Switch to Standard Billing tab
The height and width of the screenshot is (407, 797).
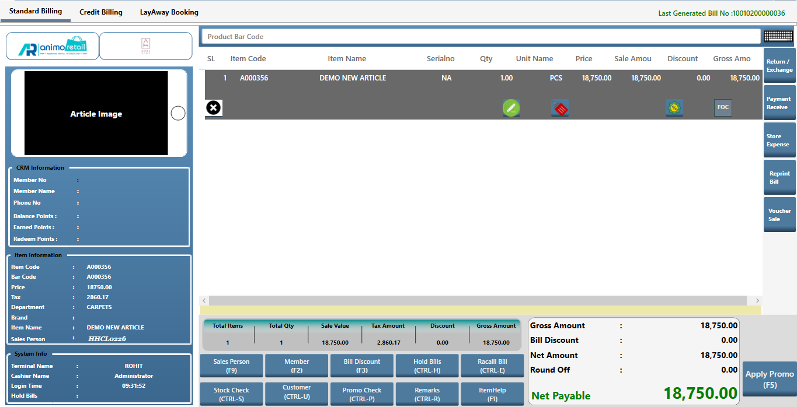pos(36,12)
